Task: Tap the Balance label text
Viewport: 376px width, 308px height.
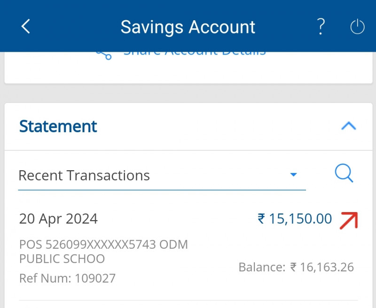Action: click(262, 268)
